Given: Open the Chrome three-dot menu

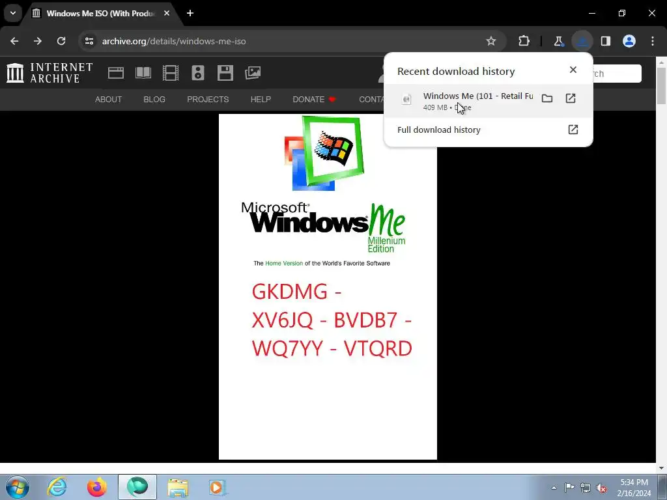Looking at the screenshot, I should [x=653, y=41].
